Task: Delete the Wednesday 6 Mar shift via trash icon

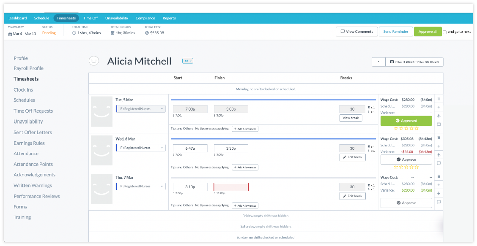Action: [x=439, y=138]
